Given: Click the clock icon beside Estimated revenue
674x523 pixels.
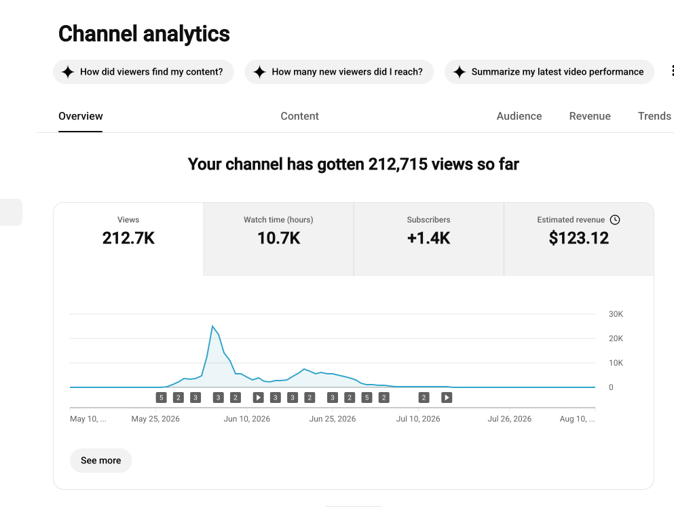Looking at the screenshot, I should [615, 220].
